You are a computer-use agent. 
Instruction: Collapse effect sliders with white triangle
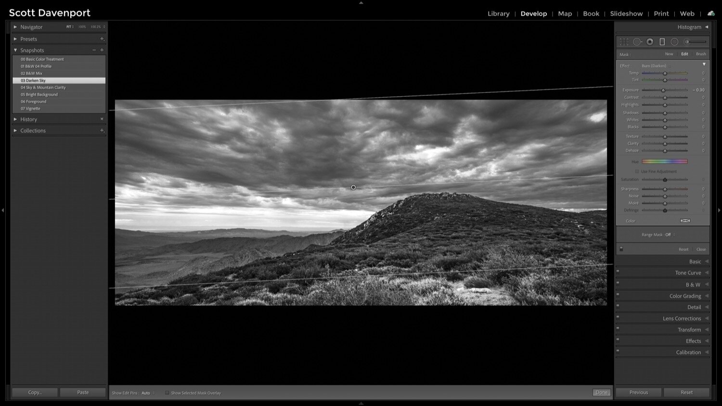704,64
